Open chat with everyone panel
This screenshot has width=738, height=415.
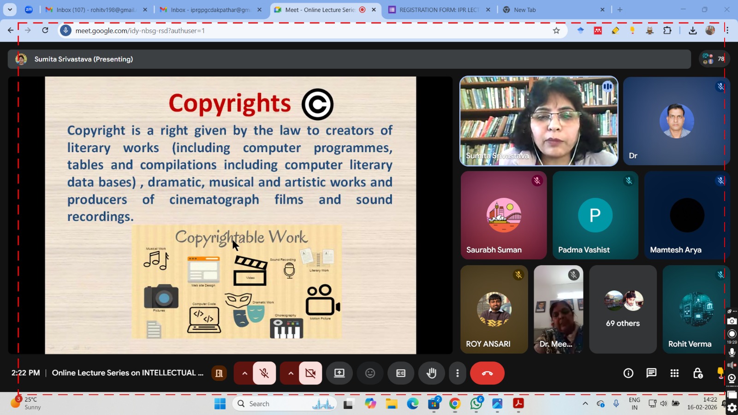[x=651, y=373]
